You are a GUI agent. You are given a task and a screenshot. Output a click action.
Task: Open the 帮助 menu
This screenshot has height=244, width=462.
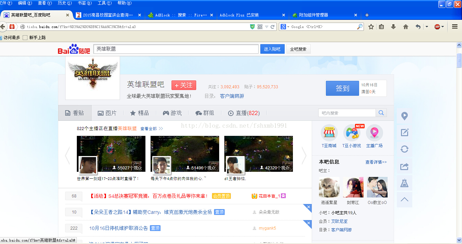point(124,3)
